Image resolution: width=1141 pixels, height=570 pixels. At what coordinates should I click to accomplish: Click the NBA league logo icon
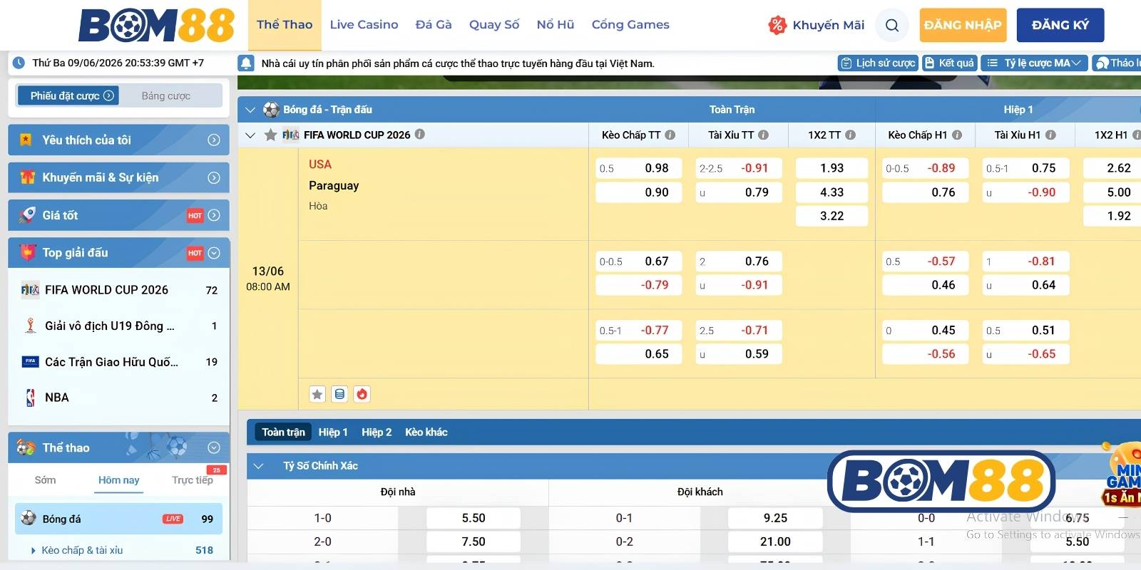[30, 398]
